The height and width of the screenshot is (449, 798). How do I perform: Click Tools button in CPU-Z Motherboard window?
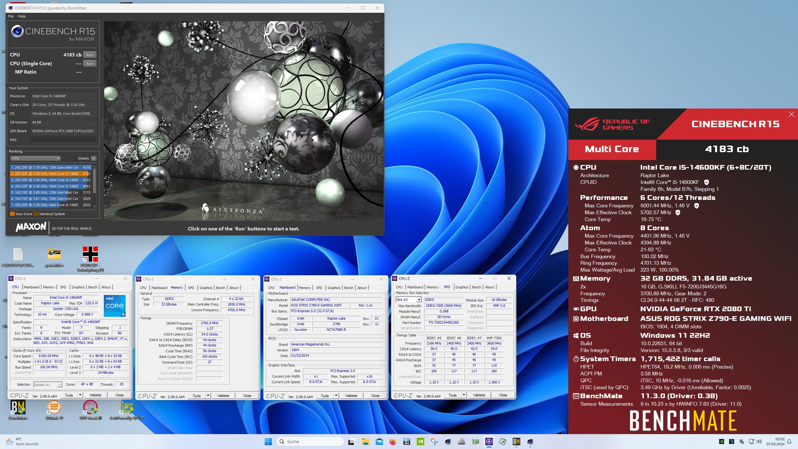coord(325,396)
